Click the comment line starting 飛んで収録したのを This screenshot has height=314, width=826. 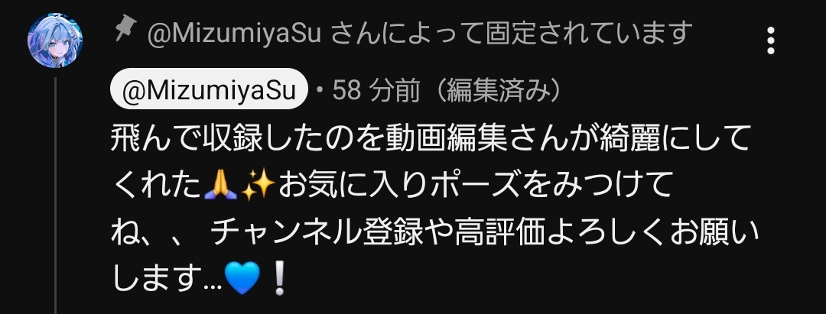pyautogui.click(x=430, y=139)
